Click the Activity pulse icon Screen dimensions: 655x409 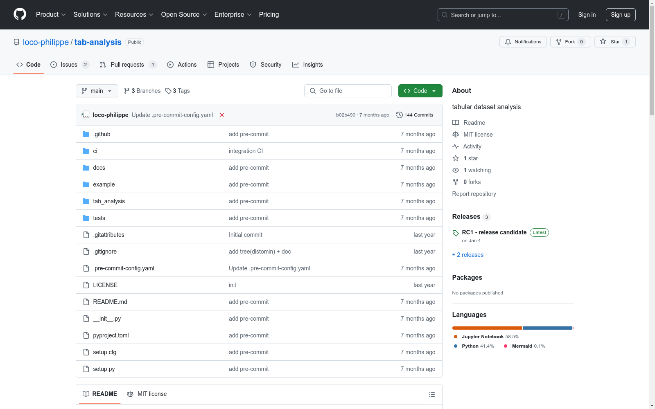[456, 146]
